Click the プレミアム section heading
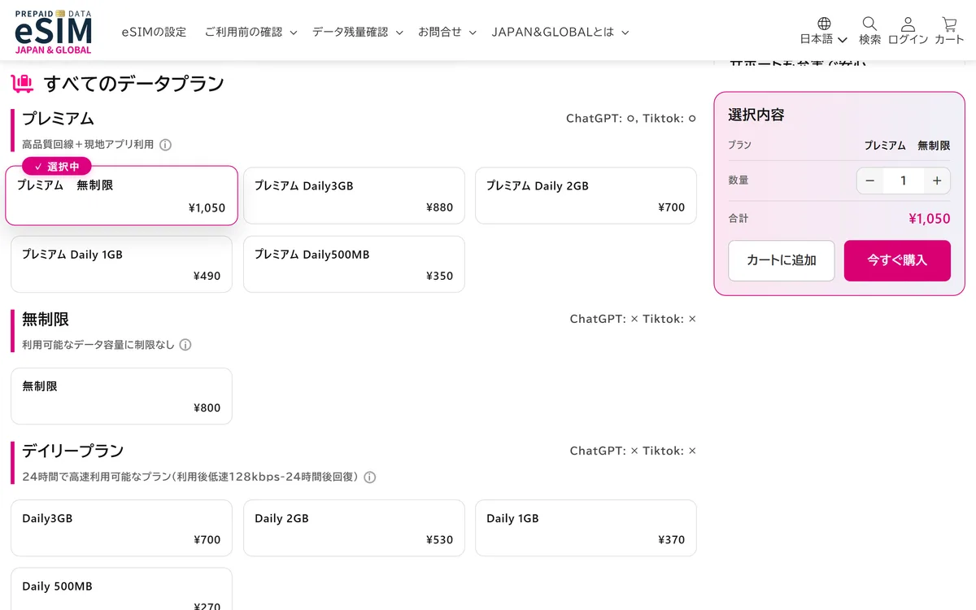This screenshot has height=610, width=976. coord(59,119)
